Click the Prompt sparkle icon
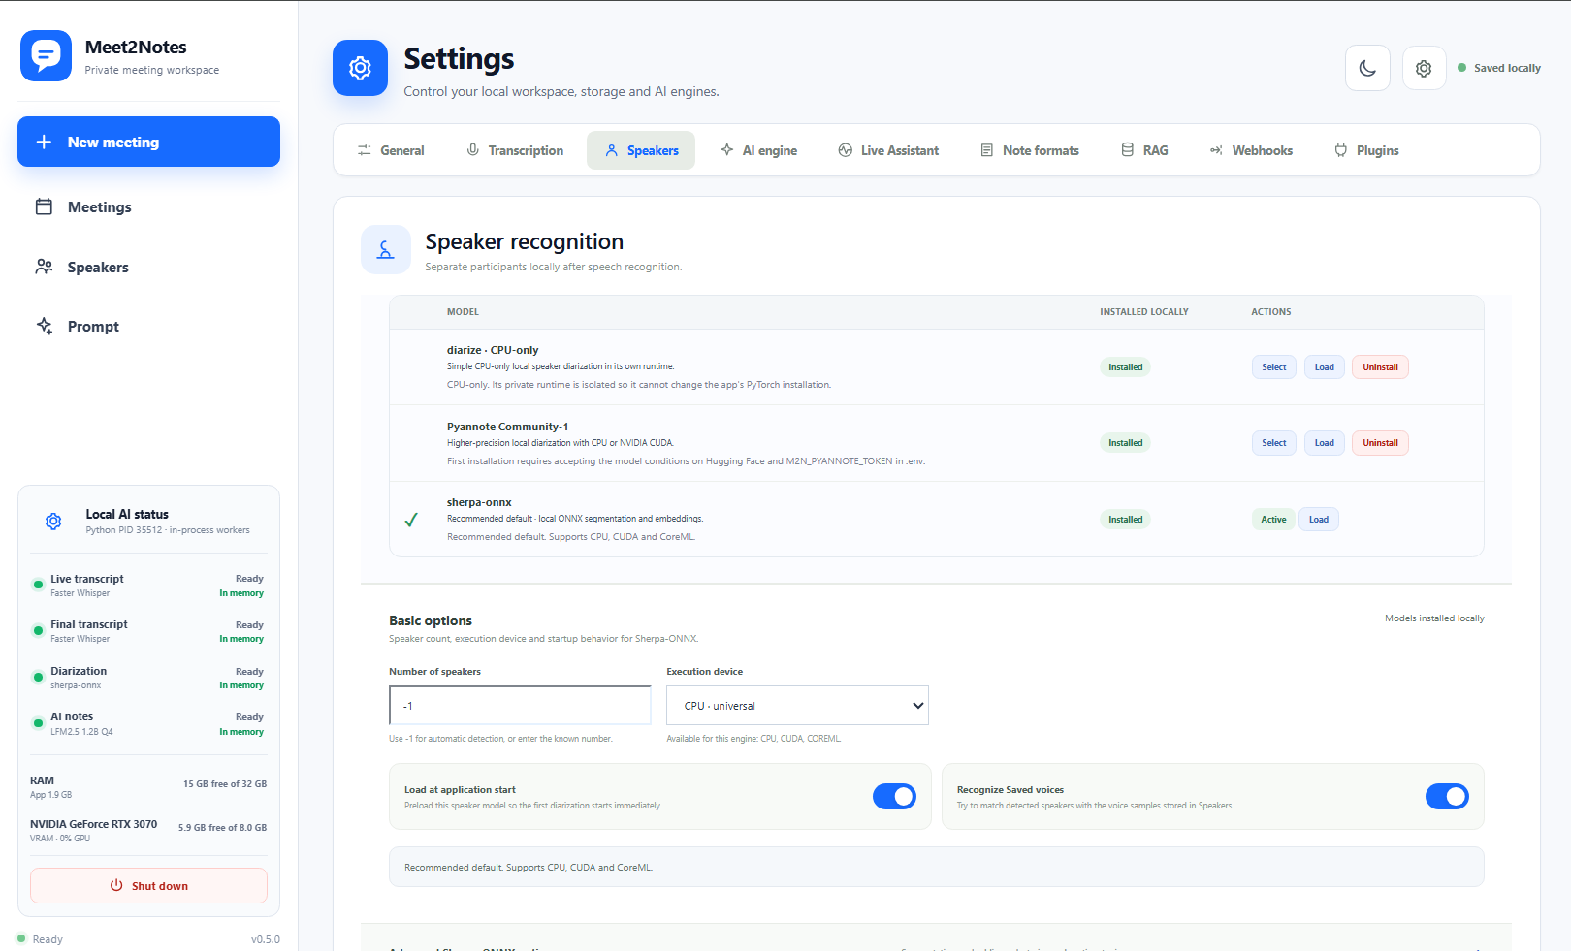1571x951 pixels. click(x=44, y=326)
